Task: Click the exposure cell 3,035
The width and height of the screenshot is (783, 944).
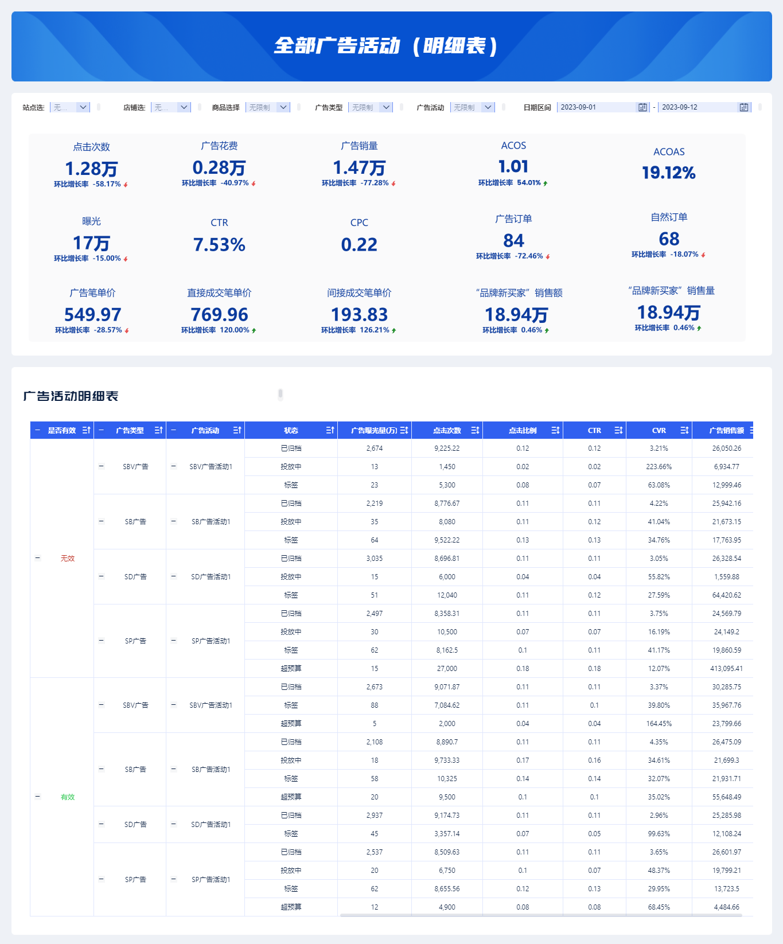Action: [374, 559]
